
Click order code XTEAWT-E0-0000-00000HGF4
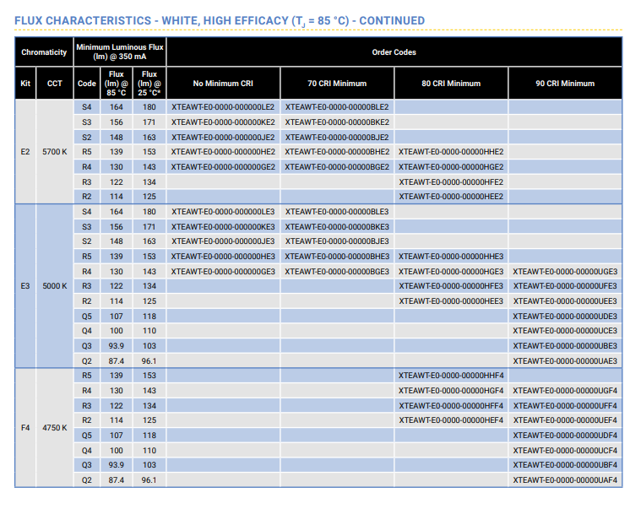coord(451,391)
